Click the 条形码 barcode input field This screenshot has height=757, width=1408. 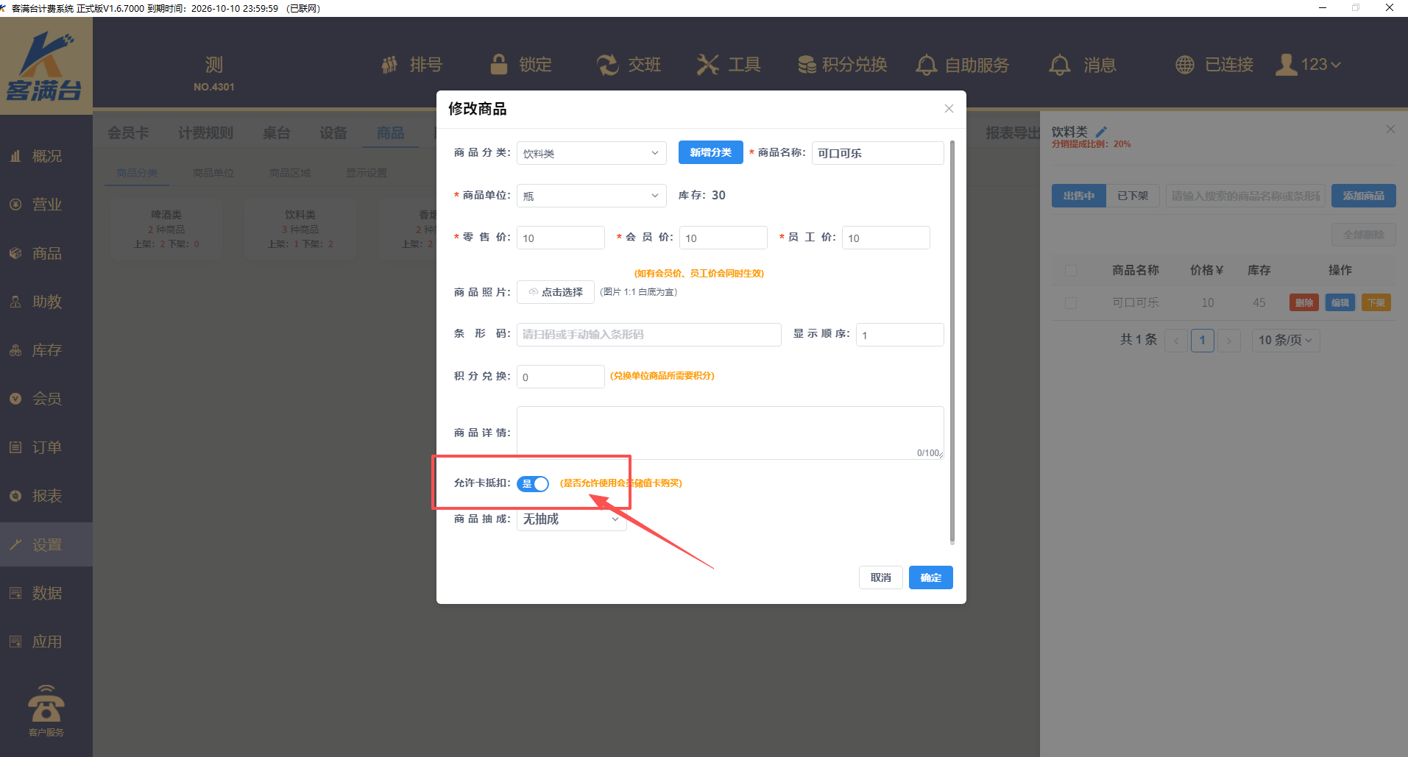[x=648, y=335]
